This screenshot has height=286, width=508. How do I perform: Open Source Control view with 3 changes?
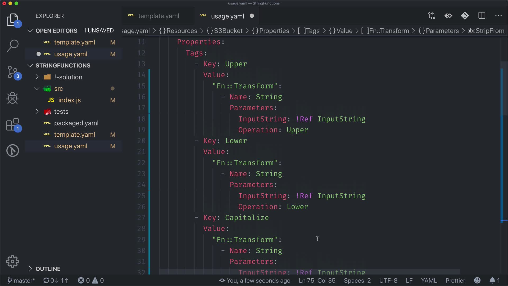[x=12, y=72]
